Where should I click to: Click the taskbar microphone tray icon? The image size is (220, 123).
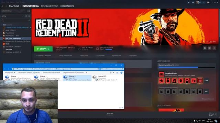[x=195, y=121]
